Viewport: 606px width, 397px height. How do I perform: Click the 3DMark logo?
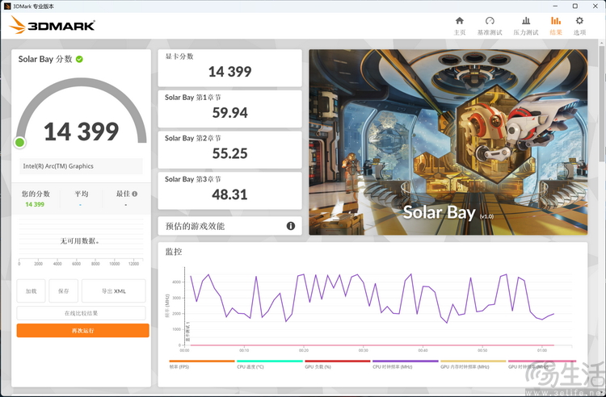pyautogui.click(x=52, y=25)
